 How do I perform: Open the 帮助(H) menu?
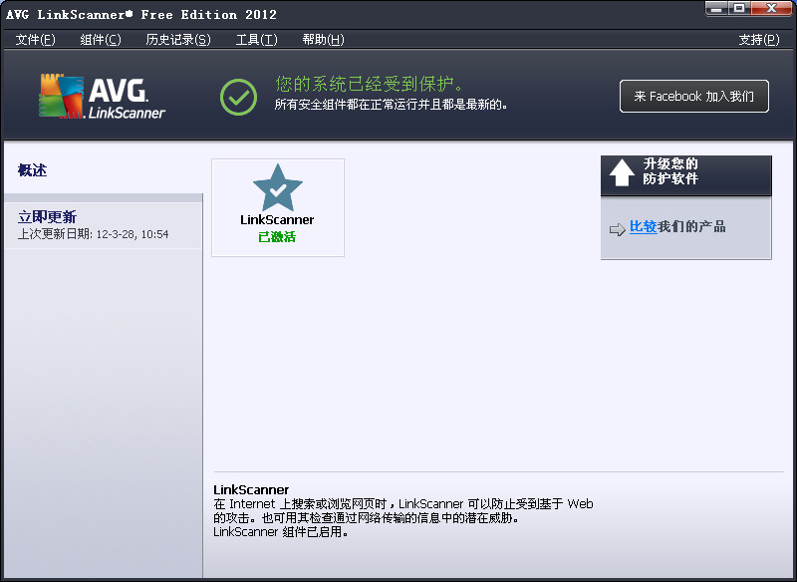(x=323, y=40)
